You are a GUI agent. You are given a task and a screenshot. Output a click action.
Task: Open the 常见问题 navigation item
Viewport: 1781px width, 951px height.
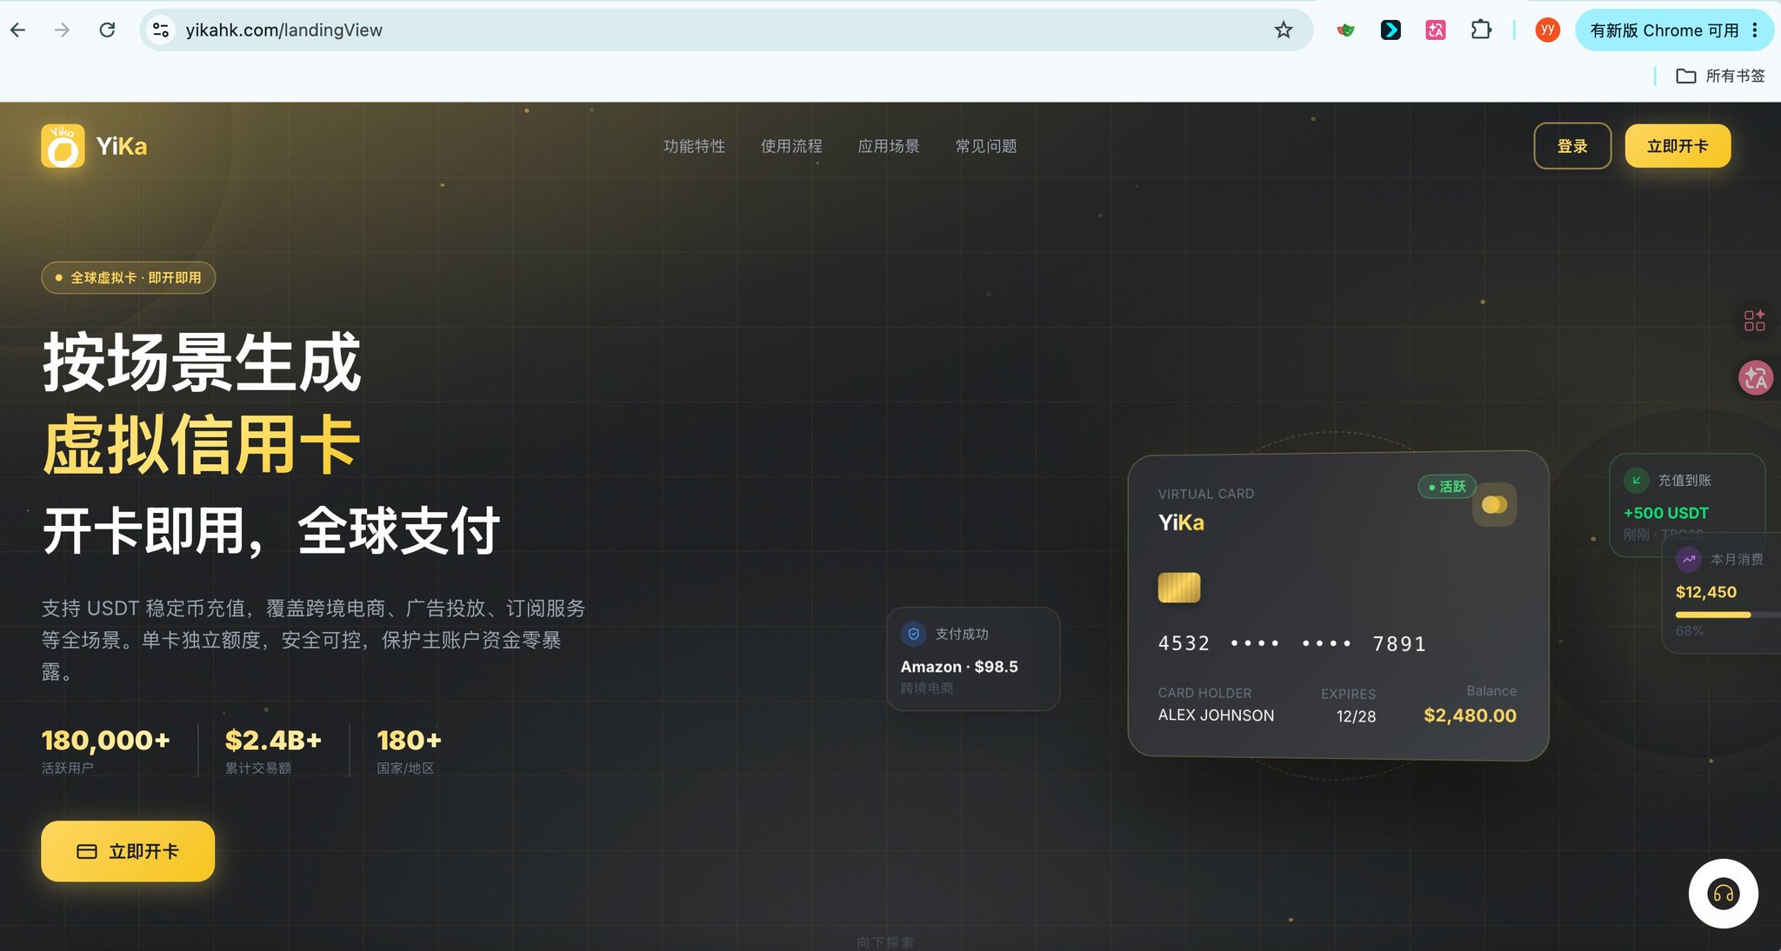986,146
